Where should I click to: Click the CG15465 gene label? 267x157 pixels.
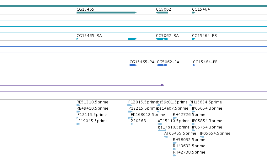[85, 9]
